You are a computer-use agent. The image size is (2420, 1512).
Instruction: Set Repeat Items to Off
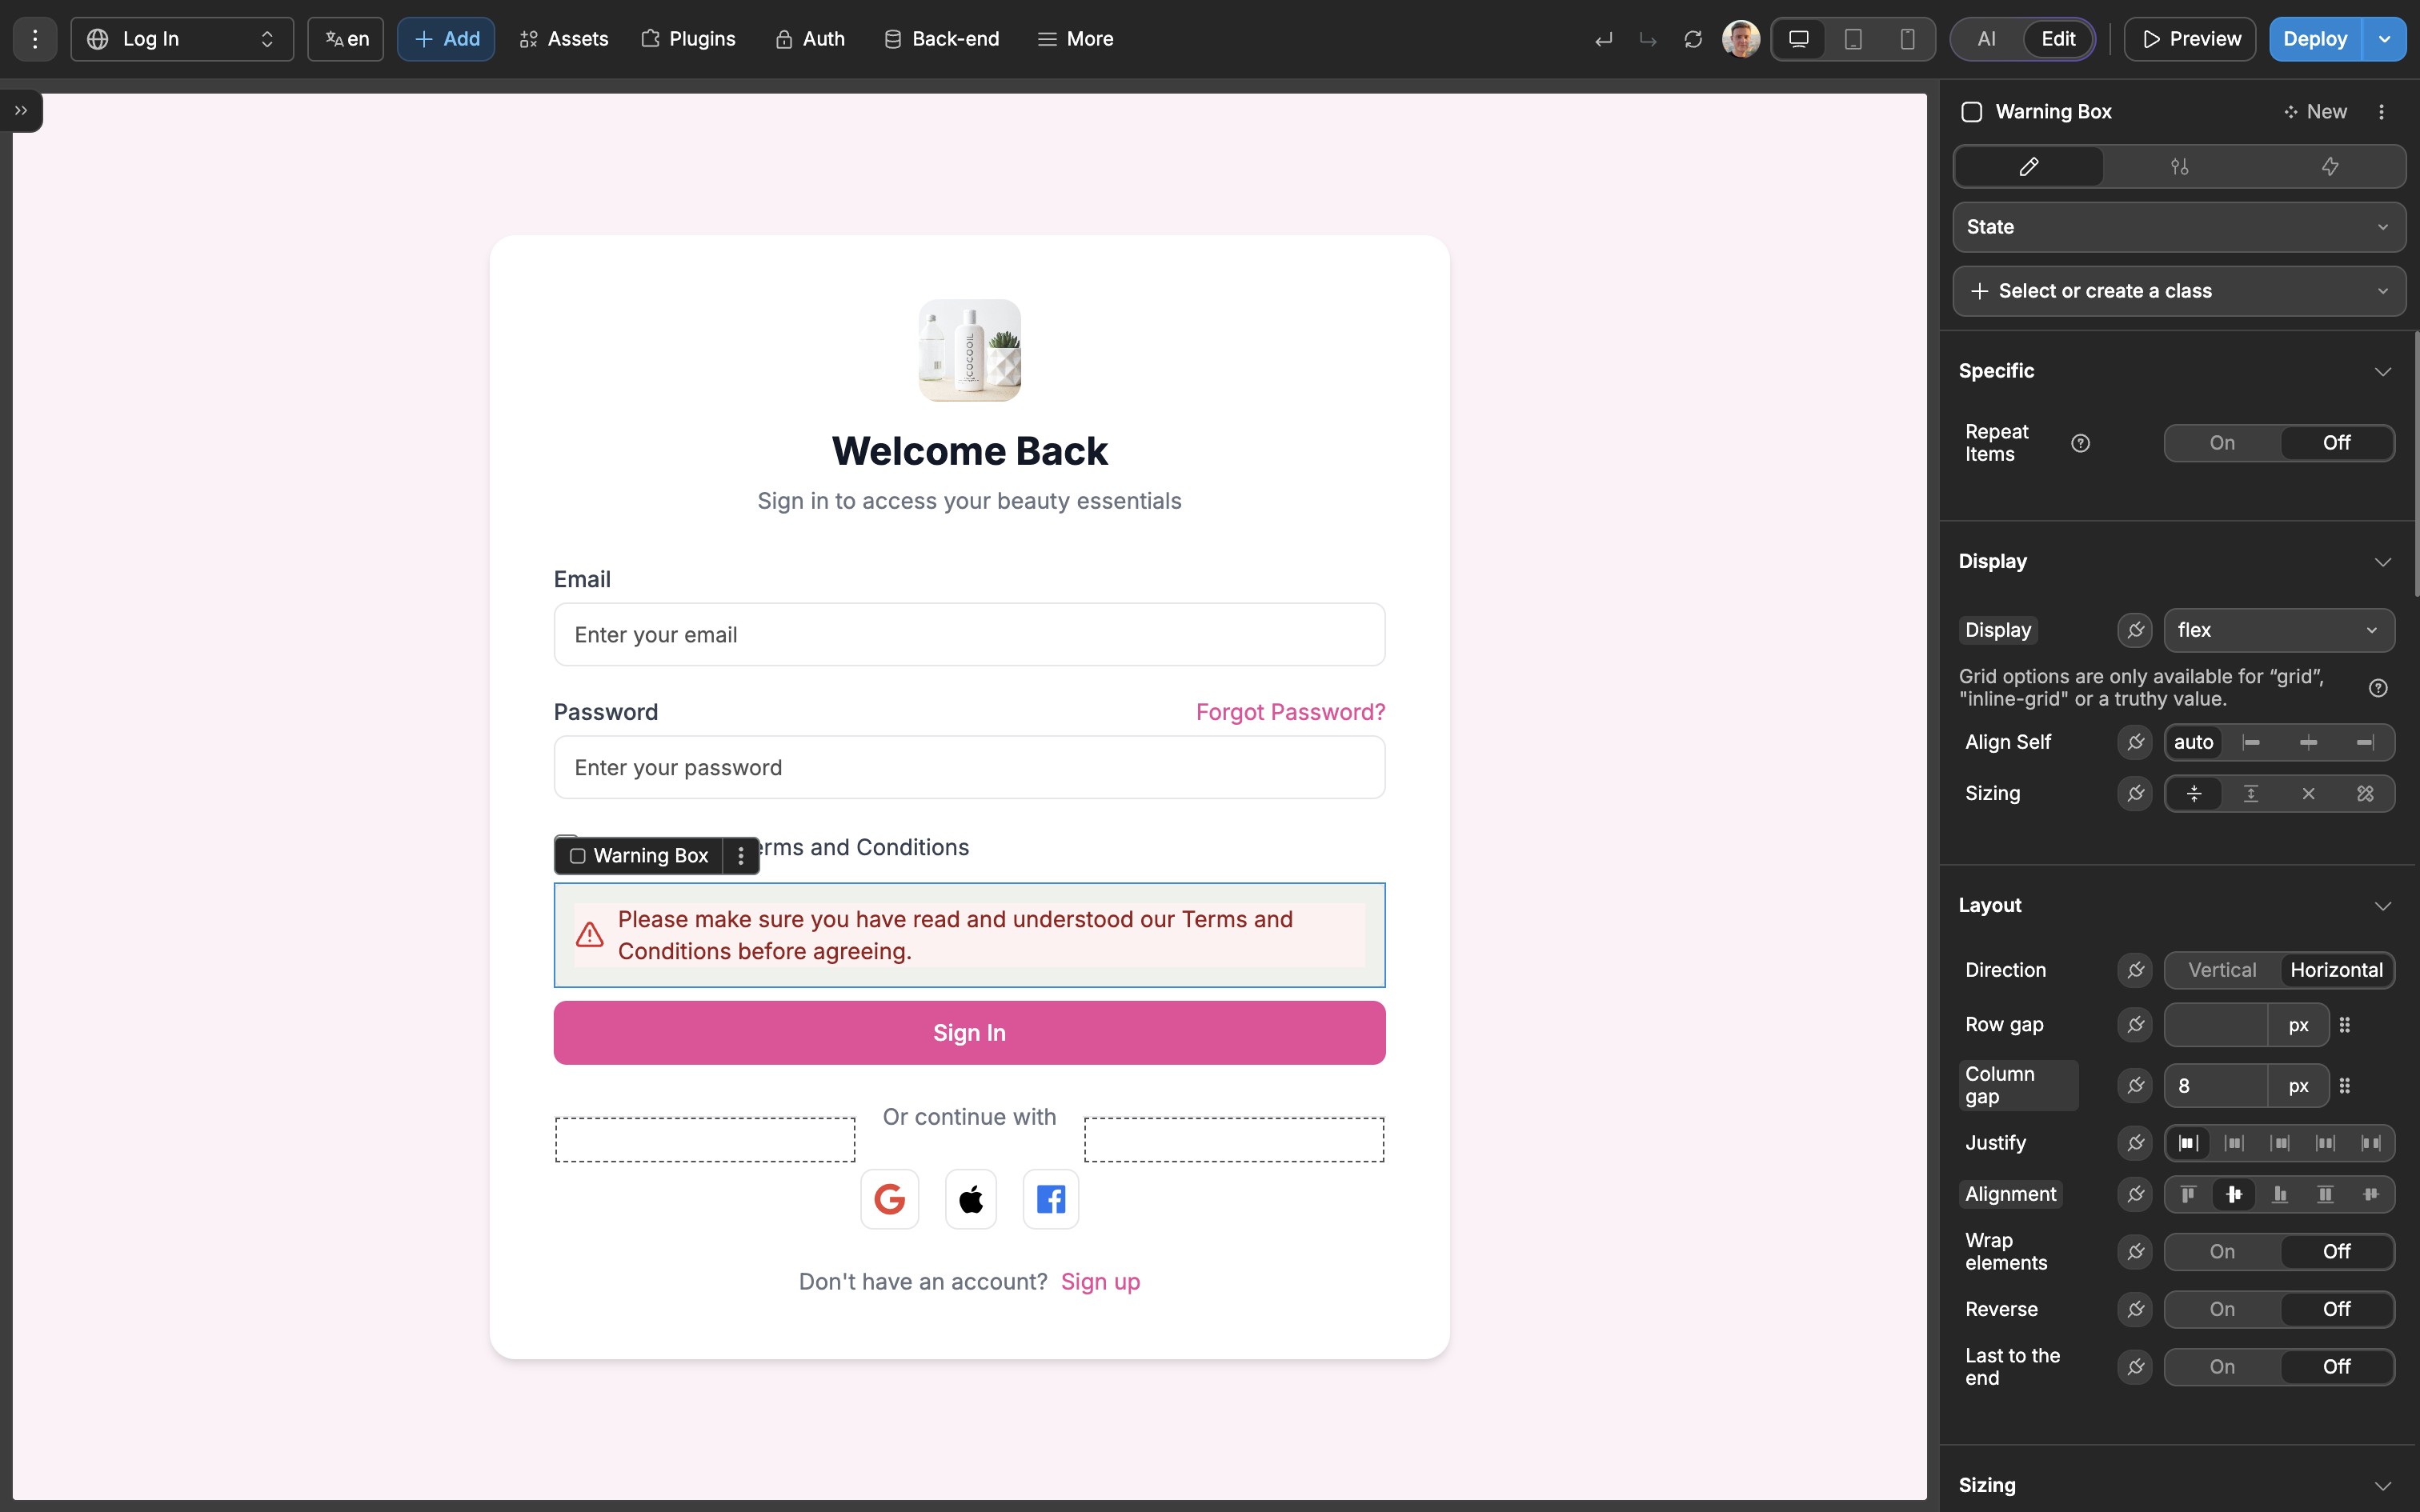click(x=2336, y=443)
